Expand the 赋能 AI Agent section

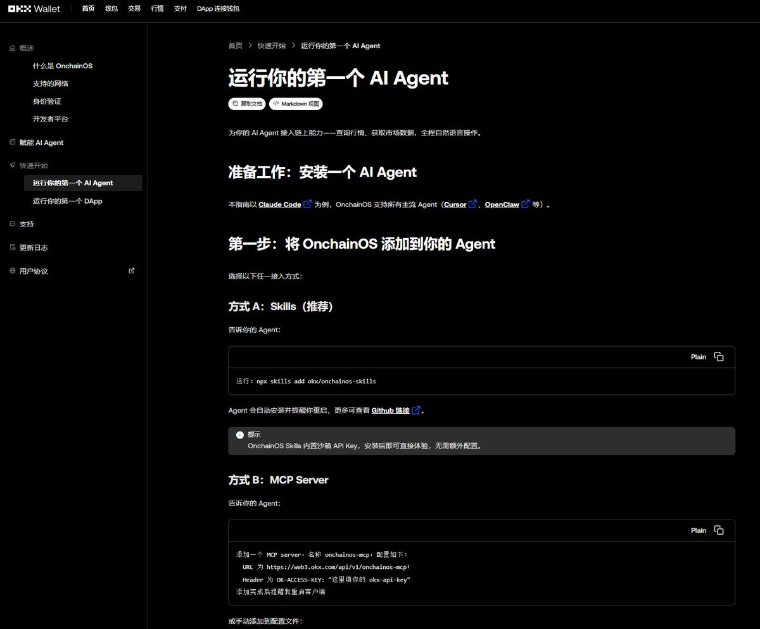point(41,142)
